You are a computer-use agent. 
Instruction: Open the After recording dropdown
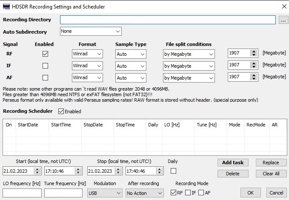(x=145, y=193)
